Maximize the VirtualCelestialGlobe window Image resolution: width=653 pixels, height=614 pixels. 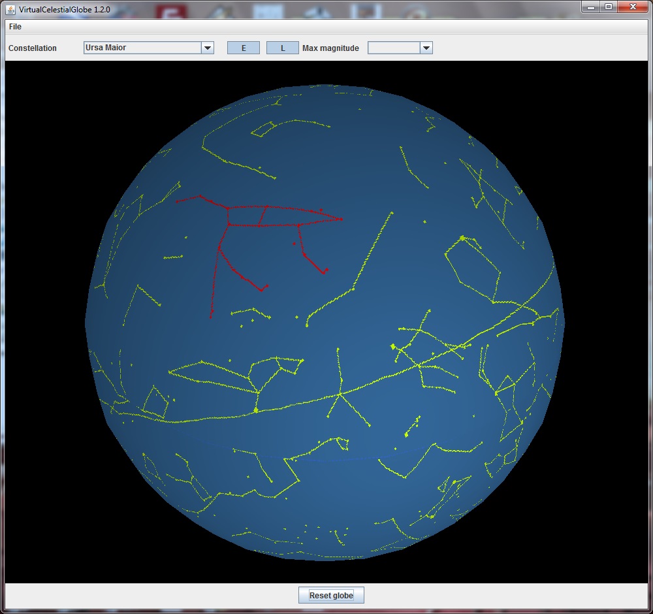click(609, 7)
